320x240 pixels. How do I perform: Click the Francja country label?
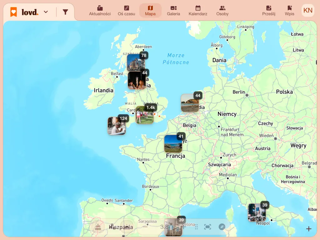(x=176, y=156)
